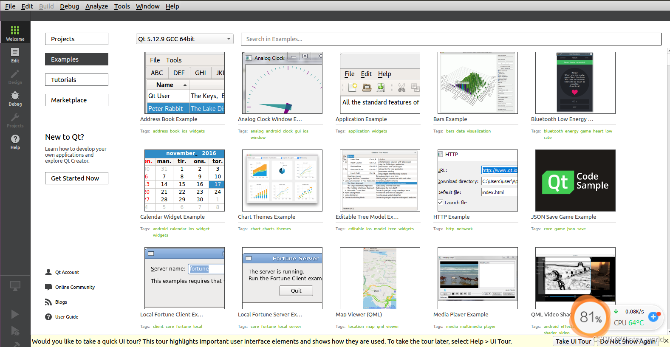
Task: Open the Debug mode bug icon
Action: pyautogui.click(x=15, y=96)
